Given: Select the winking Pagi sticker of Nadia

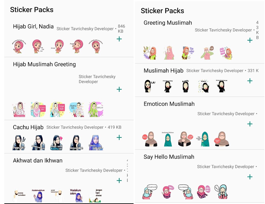Looking at the screenshot, I should click(x=77, y=46).
